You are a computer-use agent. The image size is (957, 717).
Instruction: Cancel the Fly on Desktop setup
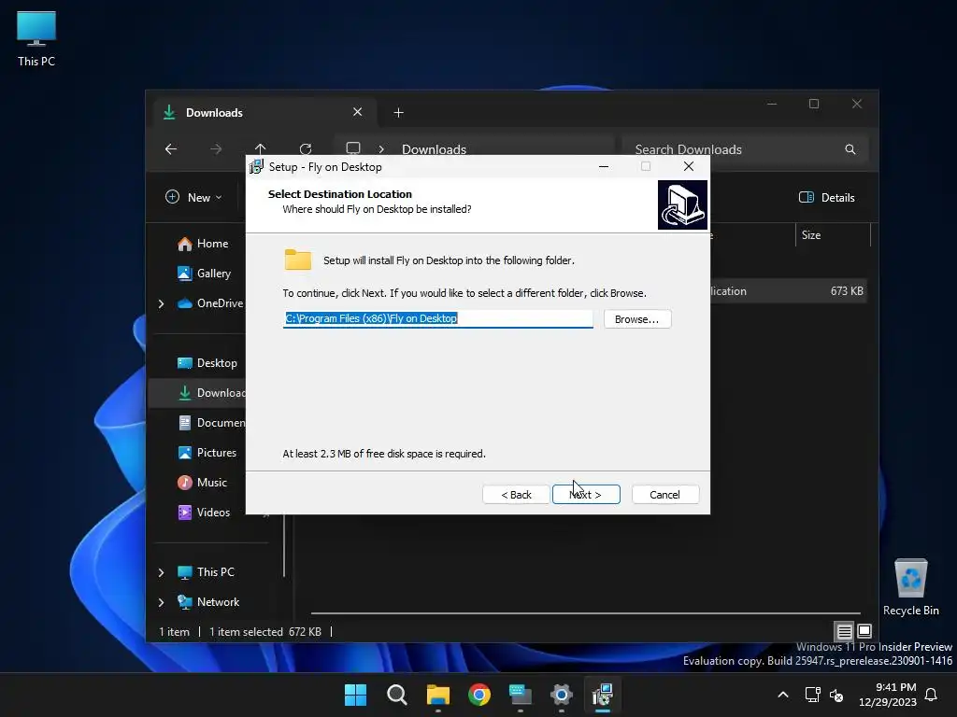[664, 495]
